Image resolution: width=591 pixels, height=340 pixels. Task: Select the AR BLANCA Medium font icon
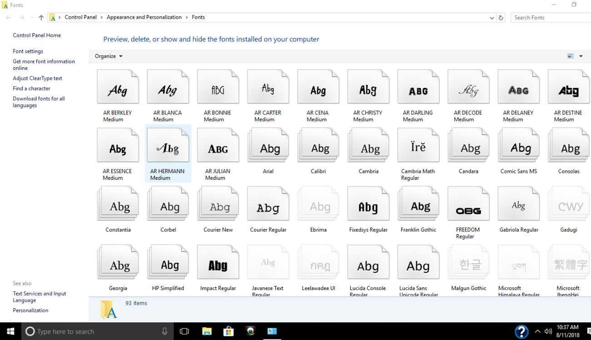point(168,87)
